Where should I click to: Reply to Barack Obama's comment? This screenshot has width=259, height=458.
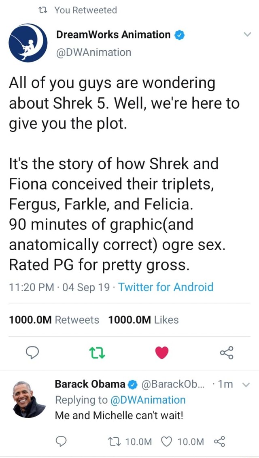click(x=62, y=441)
